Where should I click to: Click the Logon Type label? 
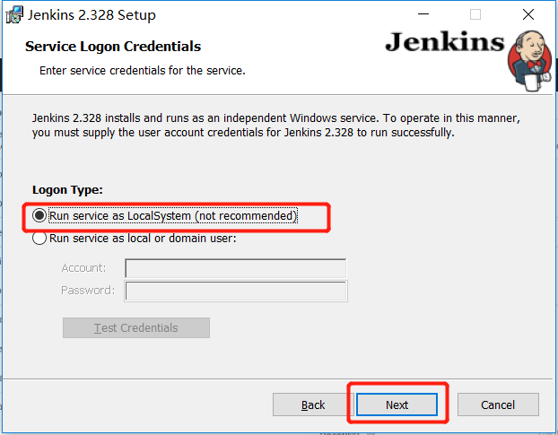tap(67, 189)
